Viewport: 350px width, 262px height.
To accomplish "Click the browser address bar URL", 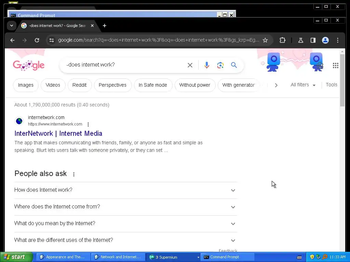I will [x=159, y=40].
